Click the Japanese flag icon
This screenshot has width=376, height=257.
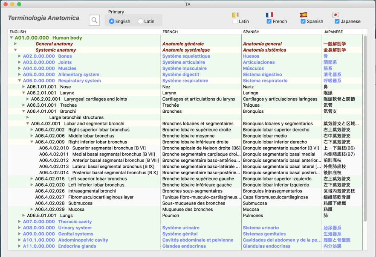pyautogui.click(x=336, y=15)
